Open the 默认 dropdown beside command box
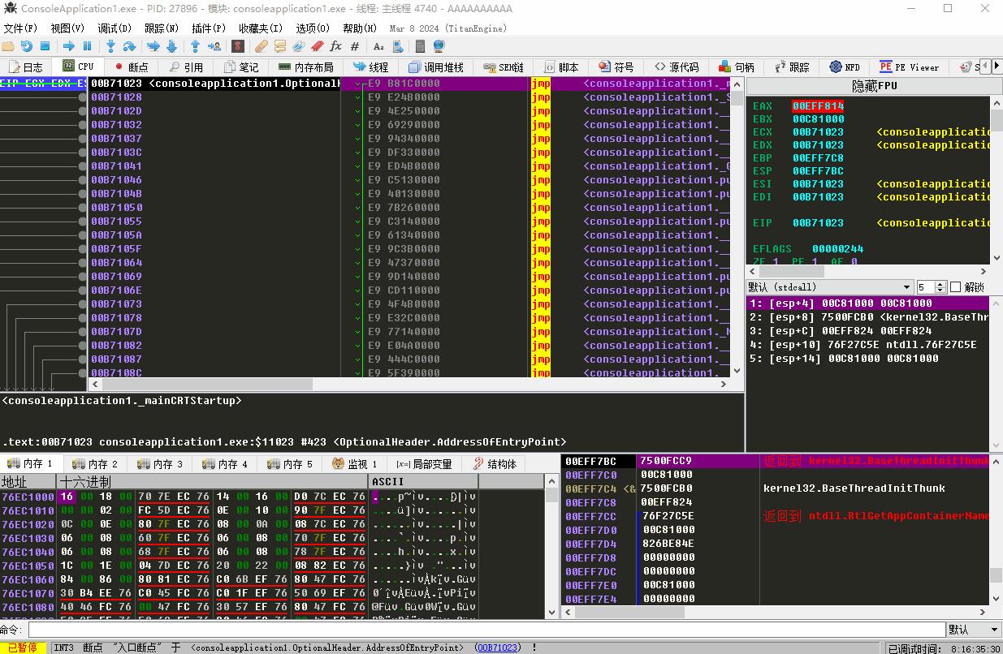This screenshot has height=654, width=1003. point(975,630)
